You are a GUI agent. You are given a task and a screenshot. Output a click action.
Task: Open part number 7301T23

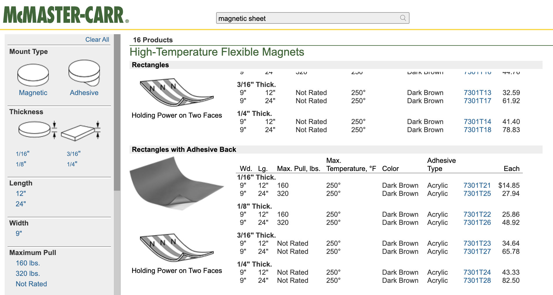[477, 243]
